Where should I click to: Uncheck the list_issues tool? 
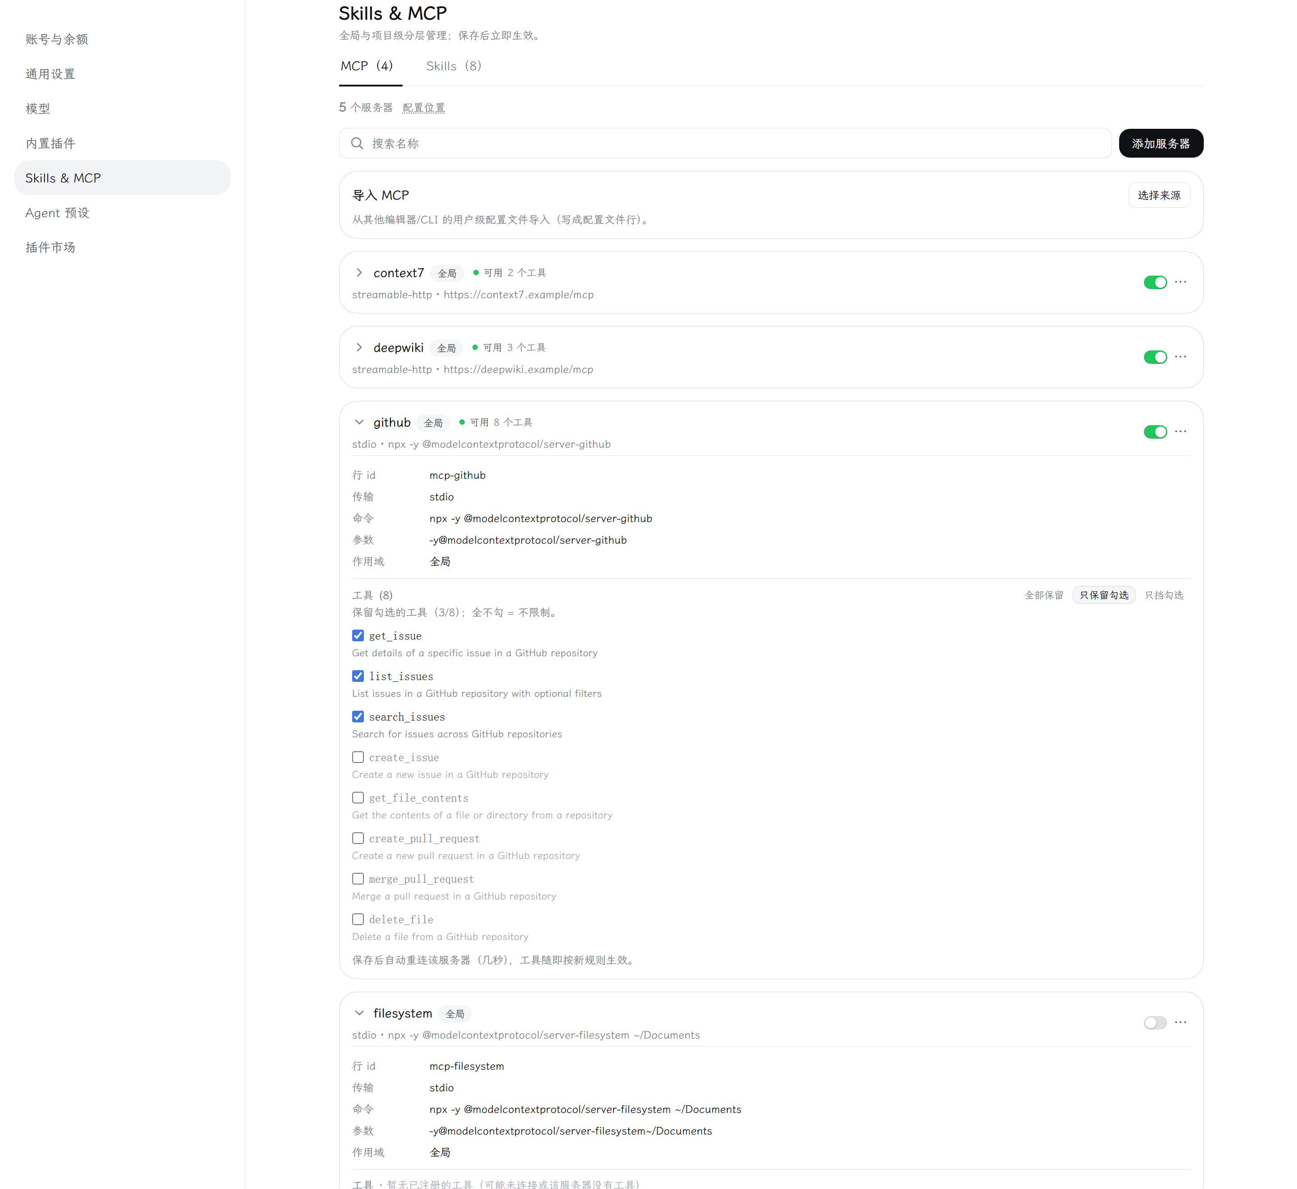358,676
